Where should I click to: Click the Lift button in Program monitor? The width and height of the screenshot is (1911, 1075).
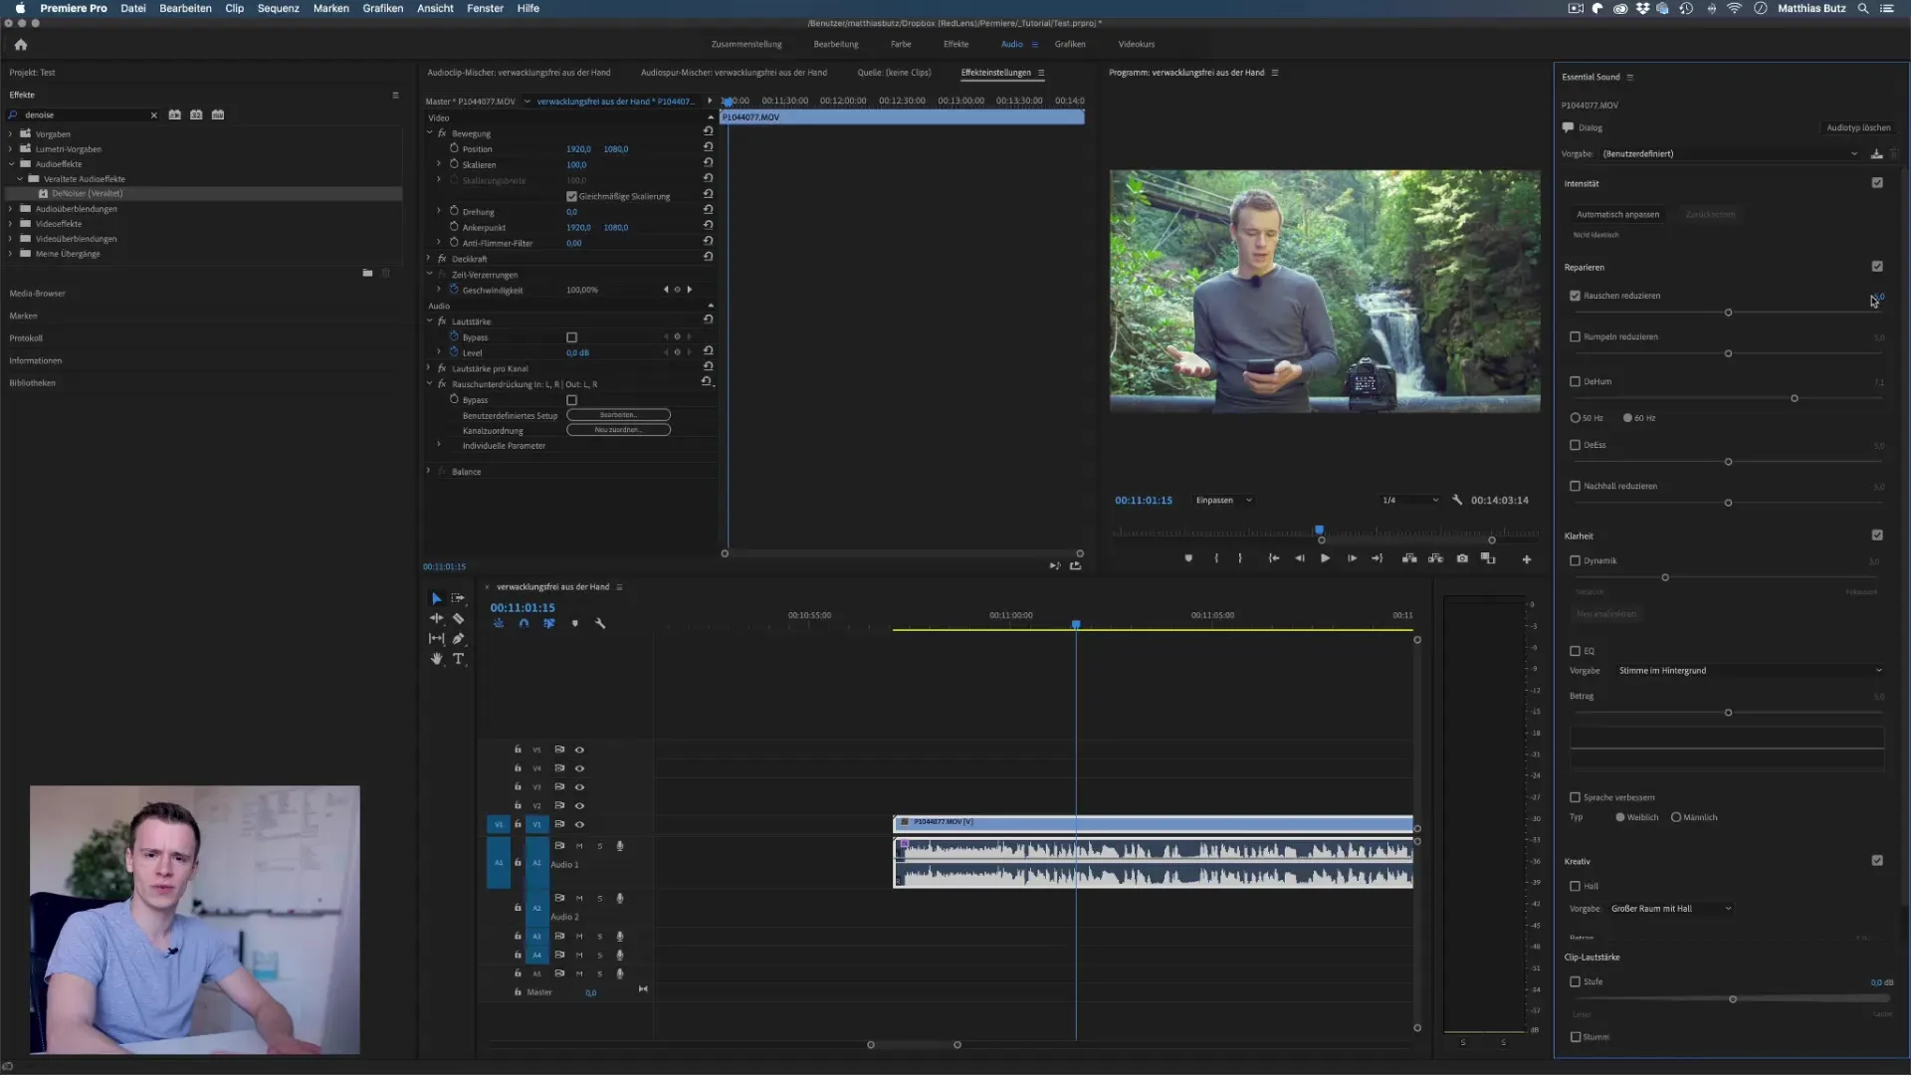coord(1409,558)
